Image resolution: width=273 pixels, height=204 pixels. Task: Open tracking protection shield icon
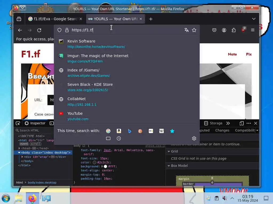point(59,30)
